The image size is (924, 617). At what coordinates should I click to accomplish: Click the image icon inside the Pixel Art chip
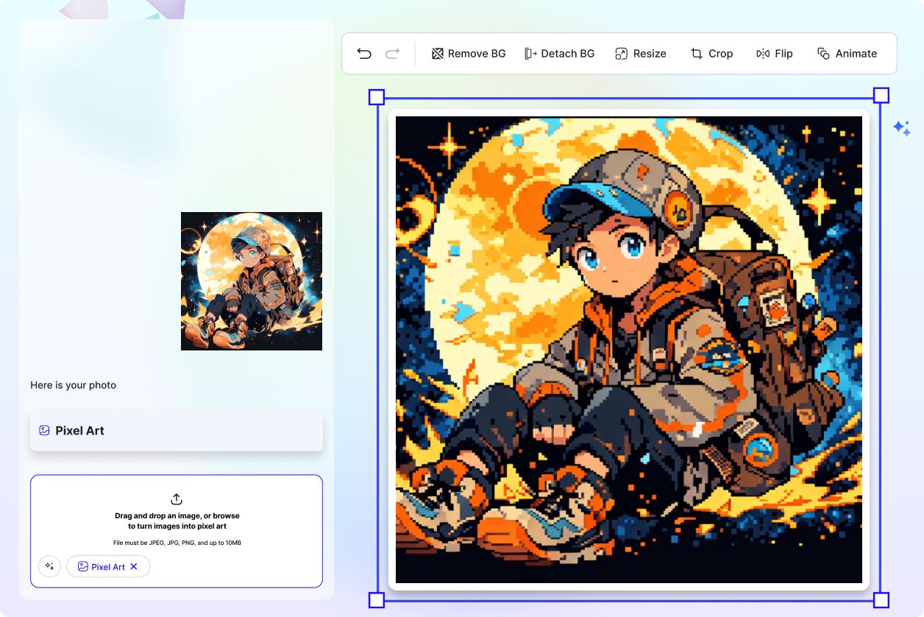[83, 566]
